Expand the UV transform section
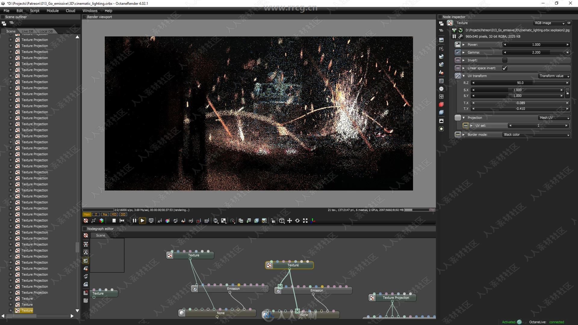This screenshot has height=325, width=578. coord(464,76)
